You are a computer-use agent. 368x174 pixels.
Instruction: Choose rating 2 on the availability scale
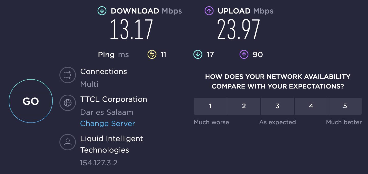244,106
